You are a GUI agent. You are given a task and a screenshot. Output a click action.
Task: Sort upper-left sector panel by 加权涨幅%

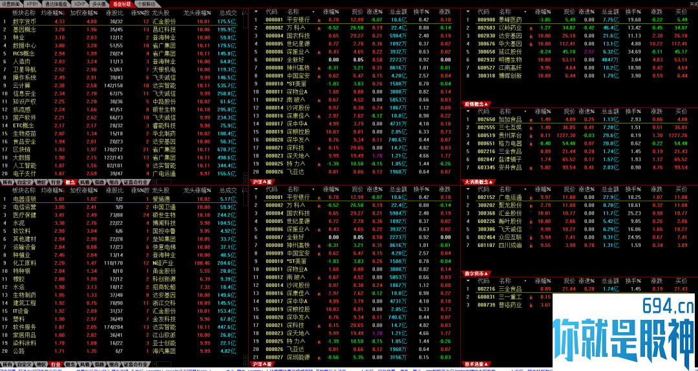(83, 13)
